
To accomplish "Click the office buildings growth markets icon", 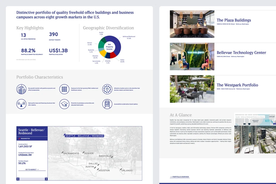I will pos(21,89).
